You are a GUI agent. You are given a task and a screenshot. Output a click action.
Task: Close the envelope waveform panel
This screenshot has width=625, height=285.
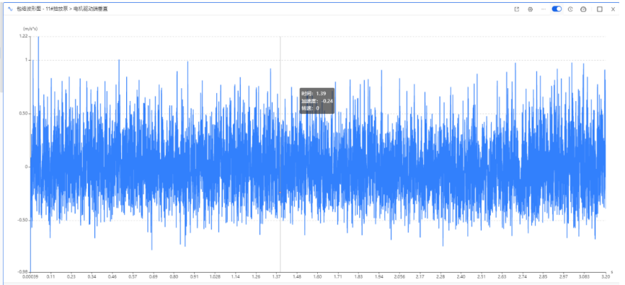pyautogui.click(x=613, y=9)
